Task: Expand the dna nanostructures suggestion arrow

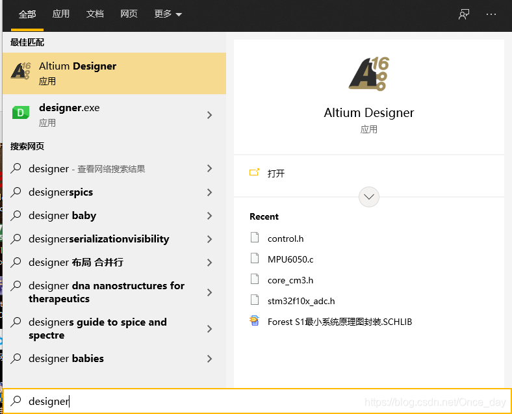Action: [x=210, y=292]
